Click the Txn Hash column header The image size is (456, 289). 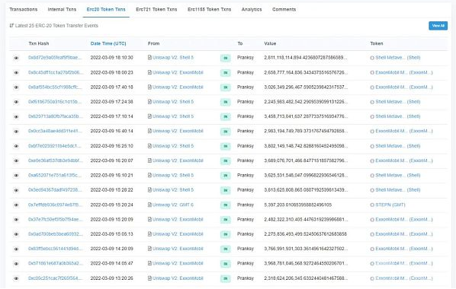39,43
